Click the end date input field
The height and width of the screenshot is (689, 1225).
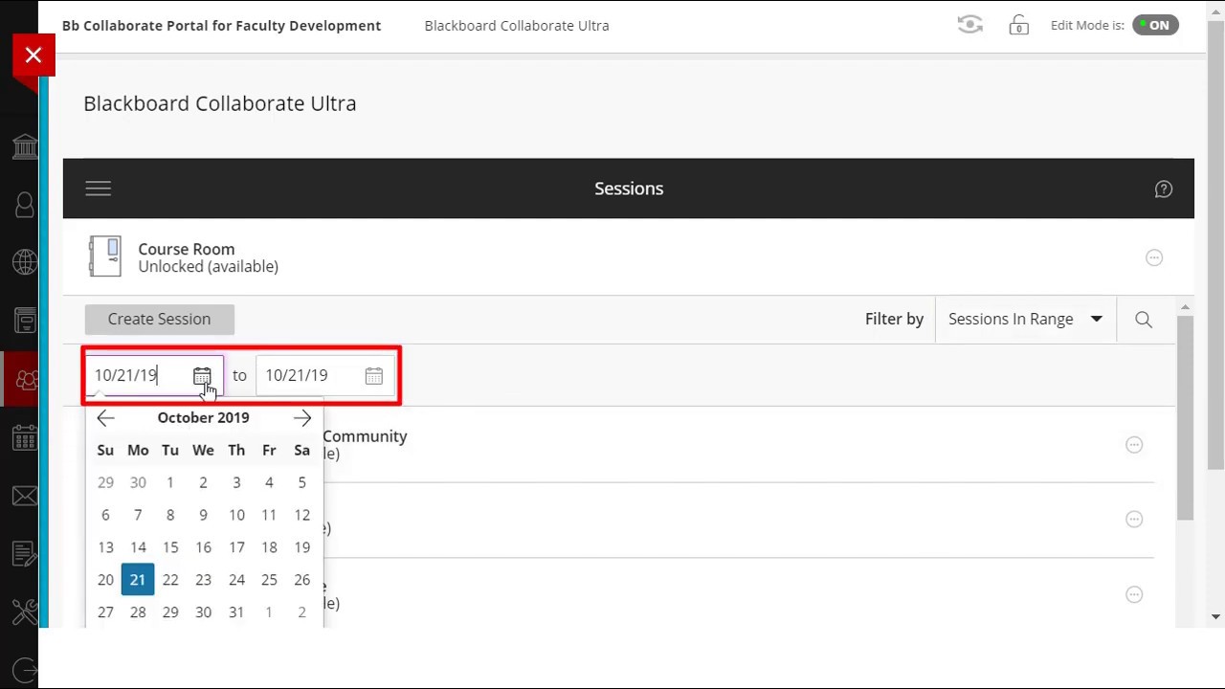point(308,376)
